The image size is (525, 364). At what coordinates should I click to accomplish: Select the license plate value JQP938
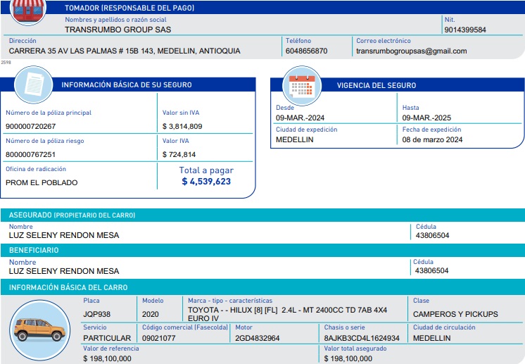(96, 314)
